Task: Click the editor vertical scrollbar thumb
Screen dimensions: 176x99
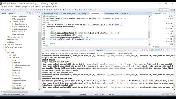Action: (x=149, y=35)
